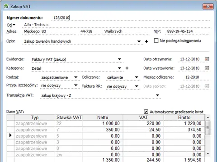Click the Data wystawienia date field

190,68
